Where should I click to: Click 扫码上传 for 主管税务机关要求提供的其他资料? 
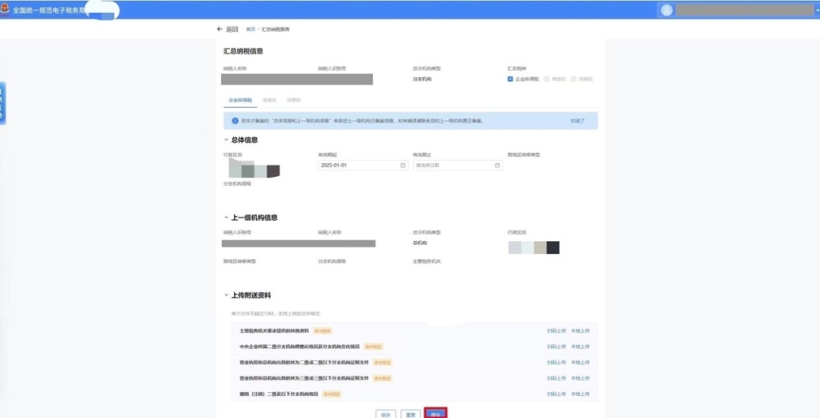pyautogui.click(x=557, y=331)
